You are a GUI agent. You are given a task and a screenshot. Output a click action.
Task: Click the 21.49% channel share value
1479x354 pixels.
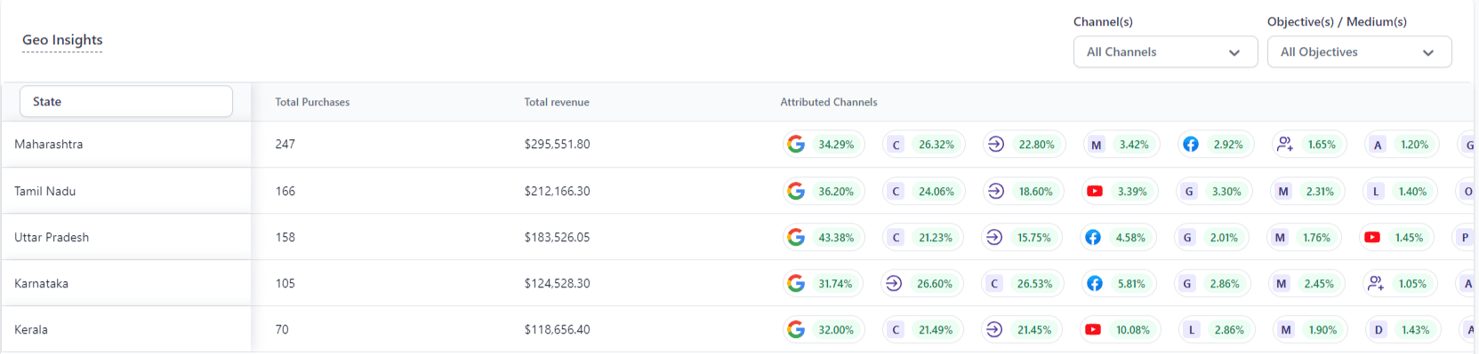[936, 330]
